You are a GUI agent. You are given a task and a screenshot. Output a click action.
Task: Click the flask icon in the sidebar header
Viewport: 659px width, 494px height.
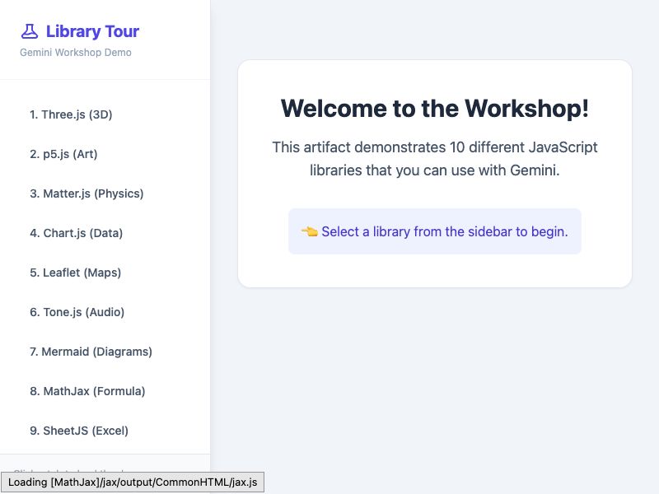[28, 30]
